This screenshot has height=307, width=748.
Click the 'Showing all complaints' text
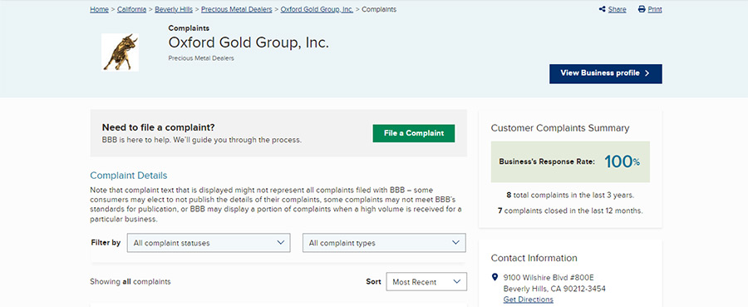click(130, 282)
